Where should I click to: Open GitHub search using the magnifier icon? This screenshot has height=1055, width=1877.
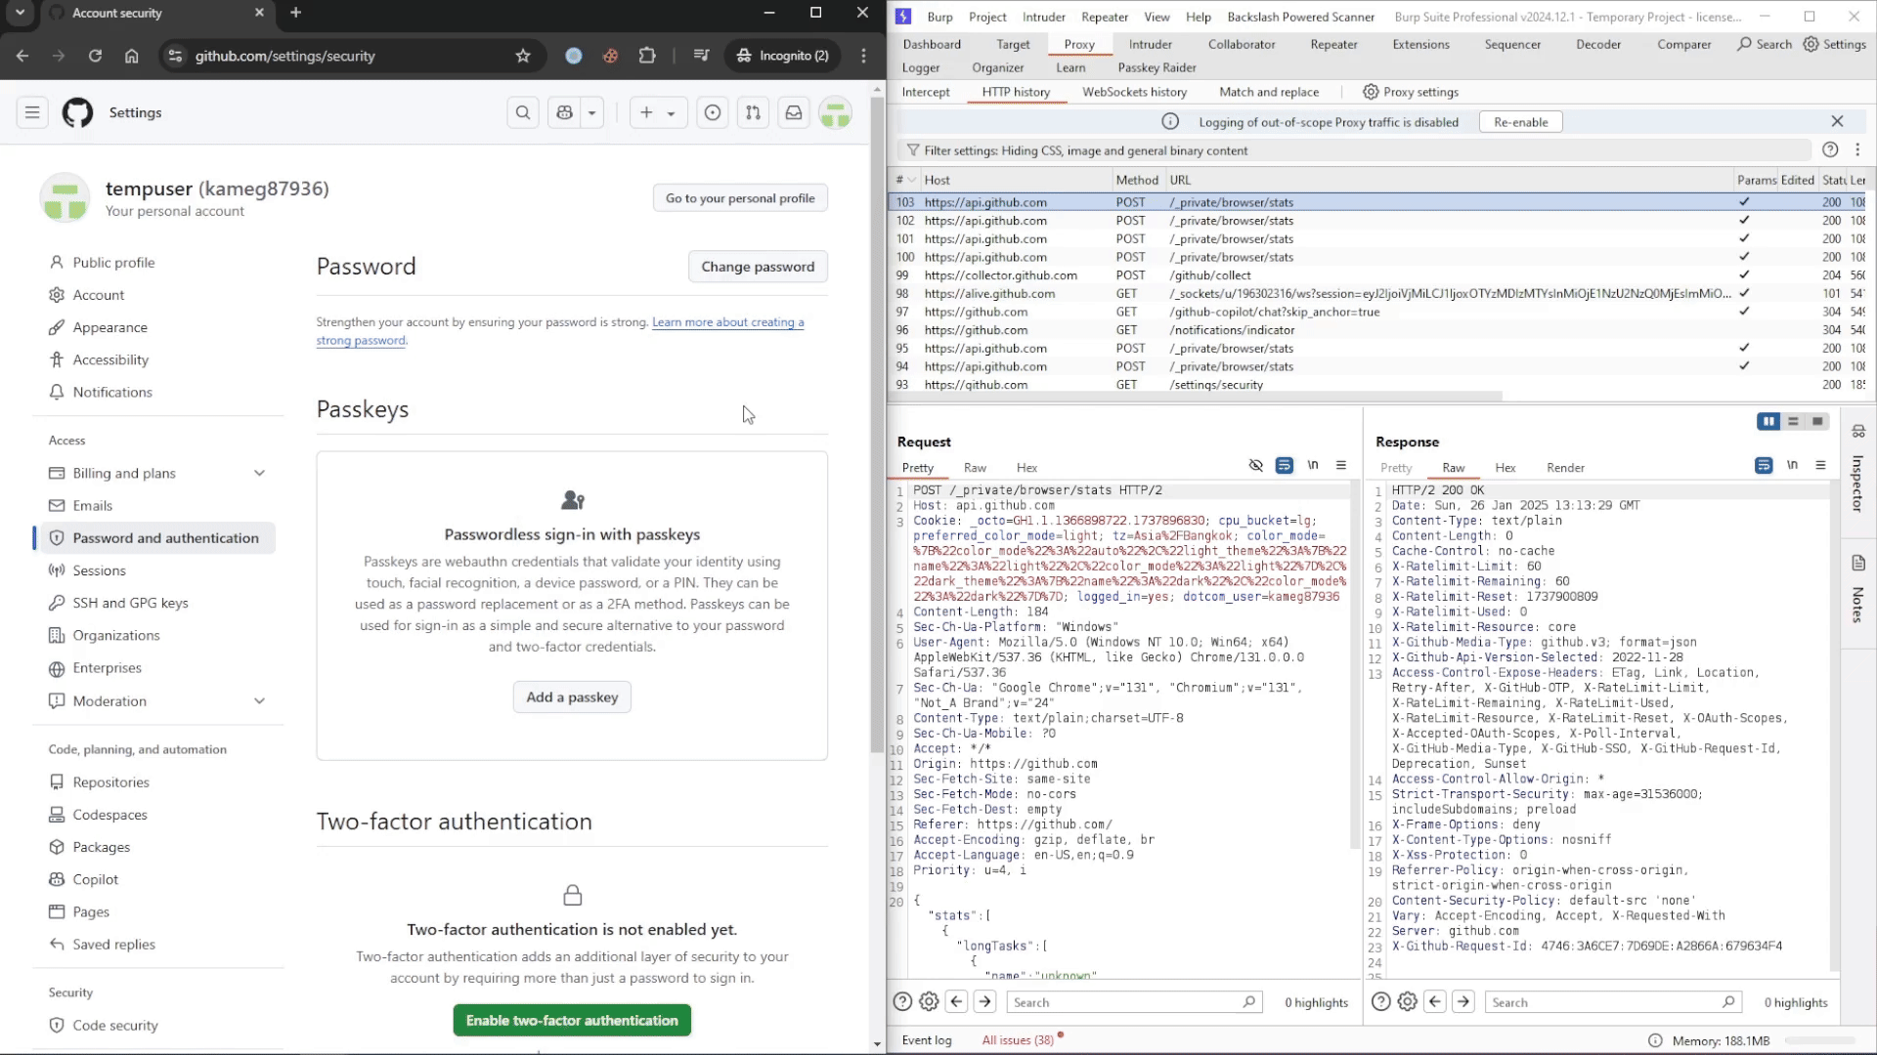(523, 112)
